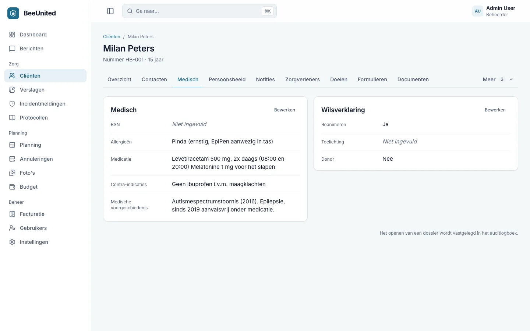Switch to the Overzicht tab
530x331 pixels.
(119, 79)
